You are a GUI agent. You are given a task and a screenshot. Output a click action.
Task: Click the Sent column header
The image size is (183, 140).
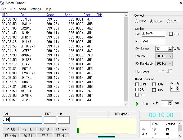click(x=68, y=15)
